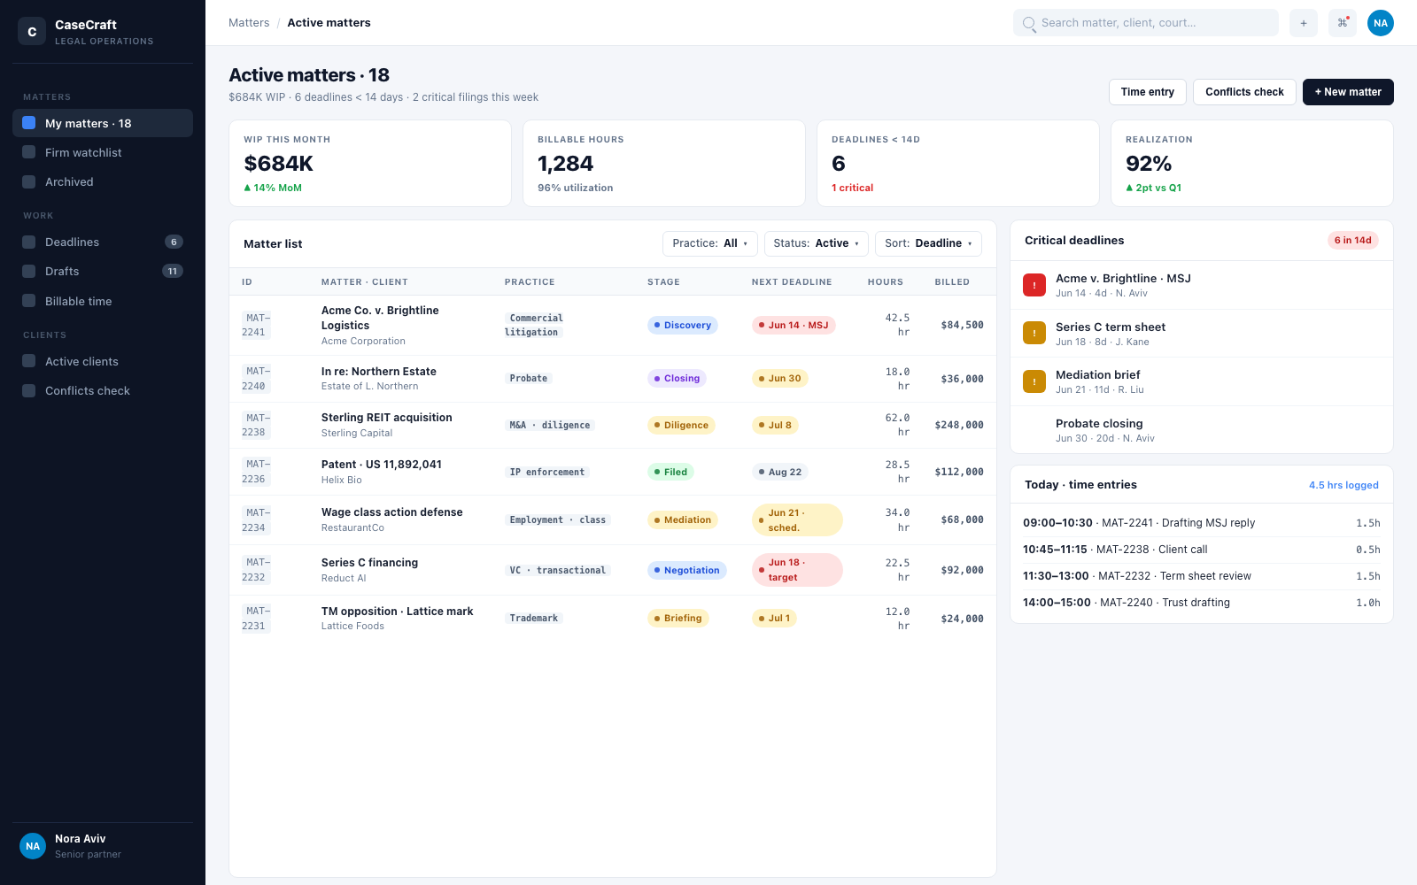Click the Discovery stage badge
Viewport: 1417px width, 885px height.
tap(683, 325)
